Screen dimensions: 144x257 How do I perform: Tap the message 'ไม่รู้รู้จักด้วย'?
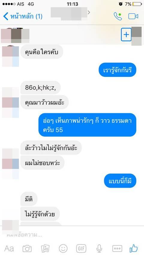(40, 214)
